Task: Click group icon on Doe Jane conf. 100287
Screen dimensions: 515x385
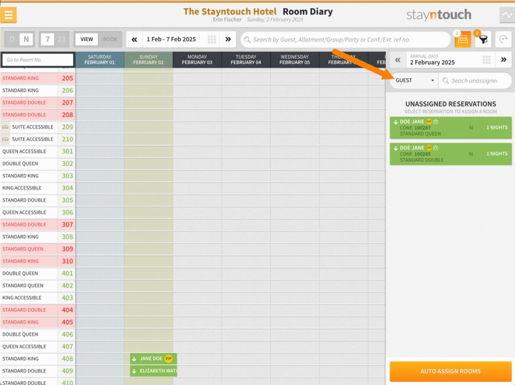Action: tap(436, 121)
